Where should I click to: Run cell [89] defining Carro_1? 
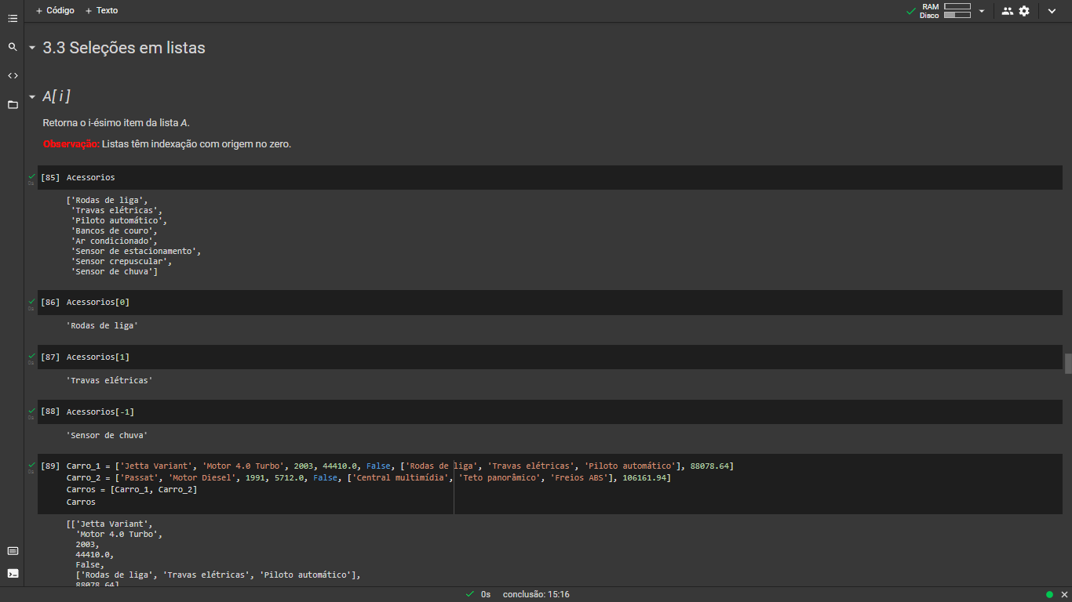[x=50, y=466]
